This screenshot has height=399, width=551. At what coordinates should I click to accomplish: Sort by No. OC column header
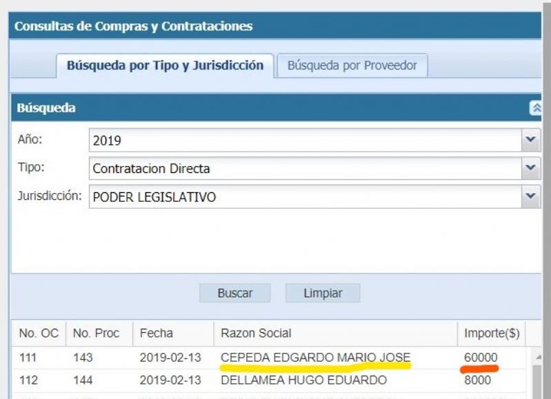click(39, 333)
